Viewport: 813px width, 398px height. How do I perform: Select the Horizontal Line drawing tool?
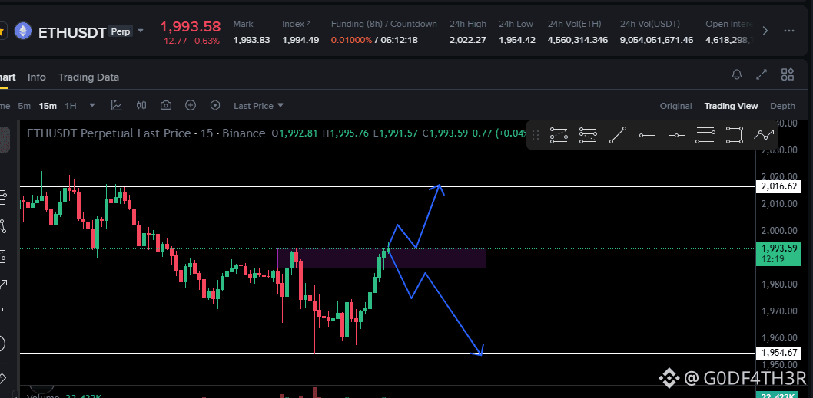(676, 135)
